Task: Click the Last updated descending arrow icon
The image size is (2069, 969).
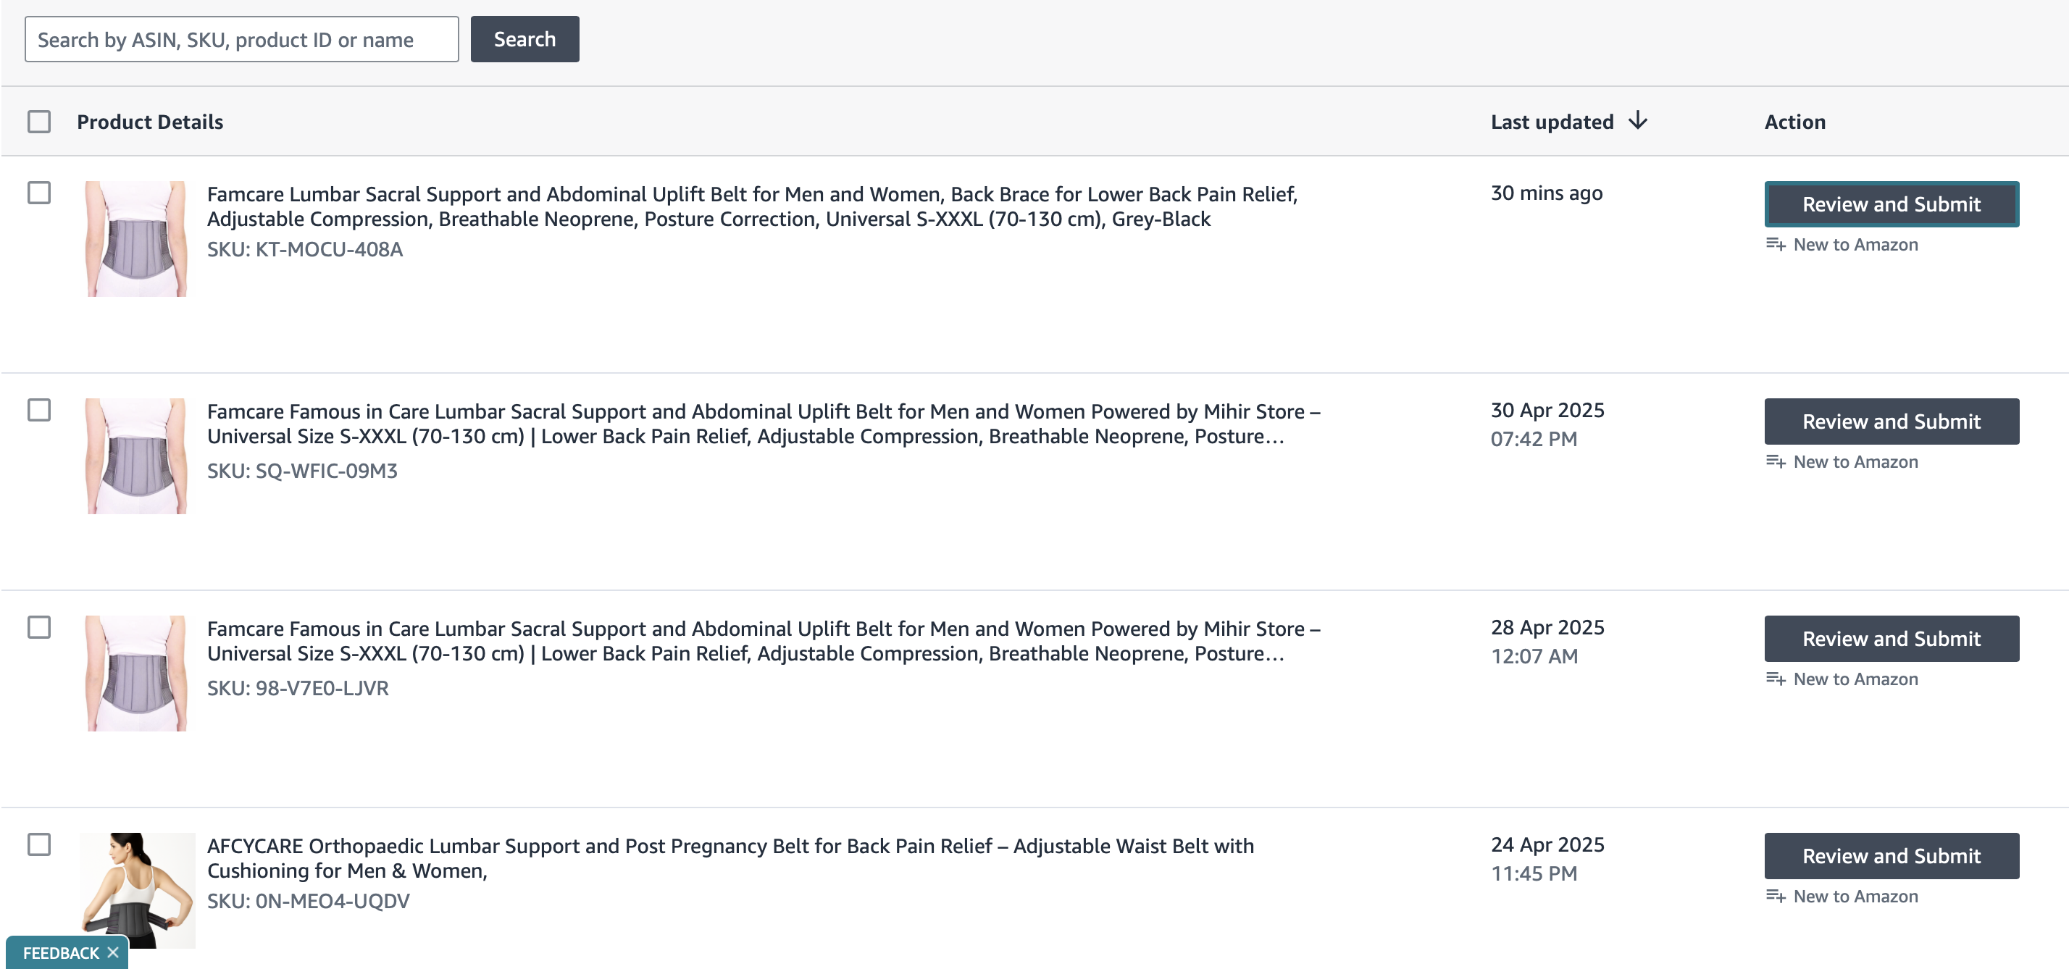Action: coord(1638,121)
